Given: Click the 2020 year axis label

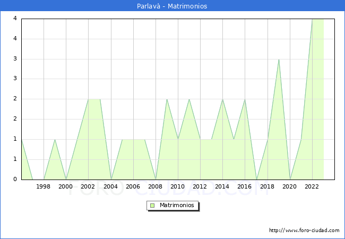Looking at the screenshot, I should [x=289, y=186].
